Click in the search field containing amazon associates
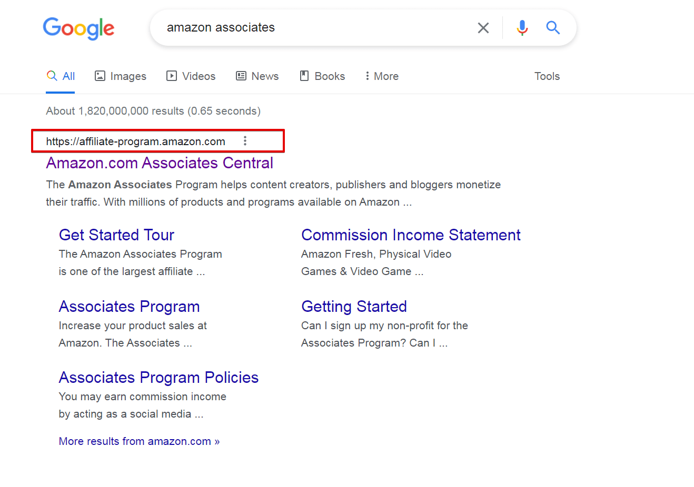Viewport: 694px width, 487px height. pyautogui.click(x=316, y=27)
